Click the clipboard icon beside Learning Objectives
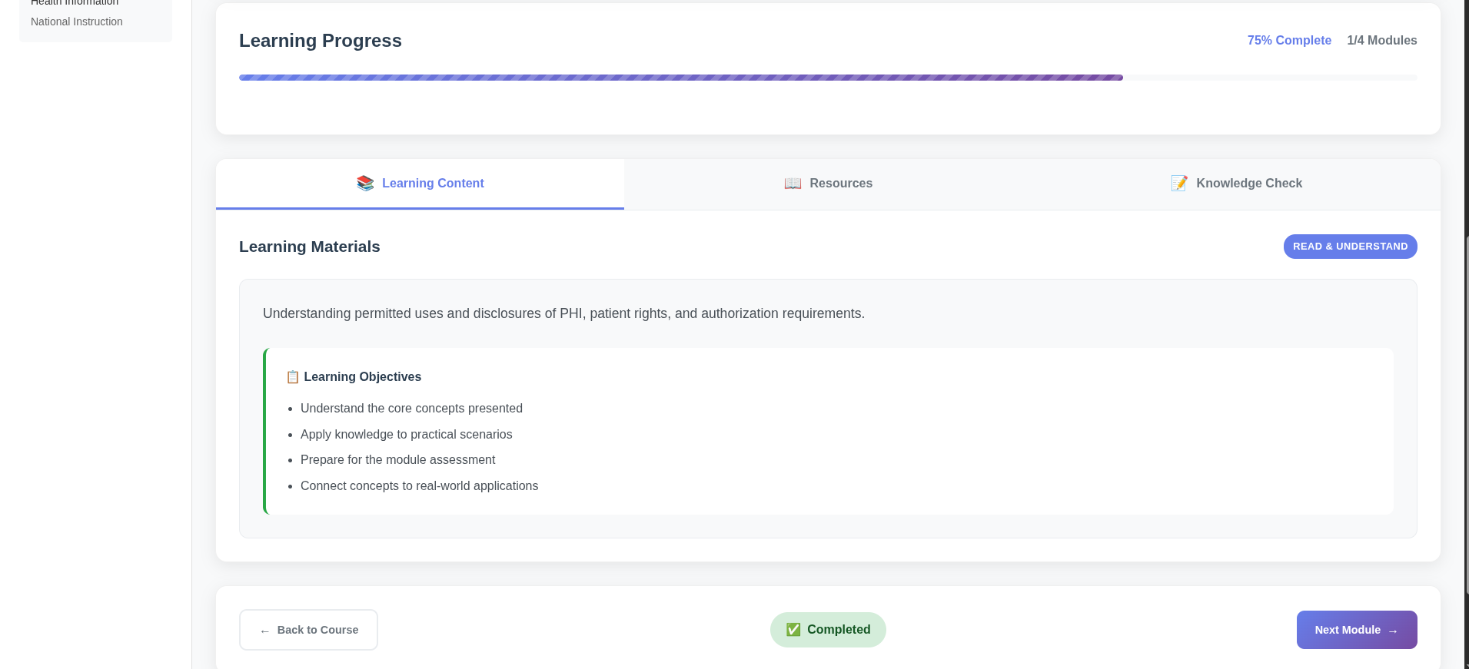 (292, 377)
